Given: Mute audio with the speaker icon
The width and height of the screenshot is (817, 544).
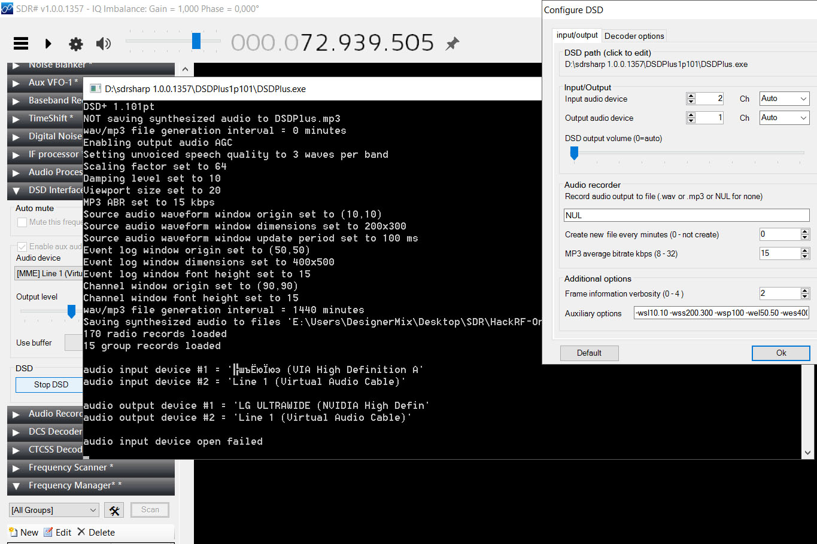Looking at the screenshot, I should click(x=104, y=43).
